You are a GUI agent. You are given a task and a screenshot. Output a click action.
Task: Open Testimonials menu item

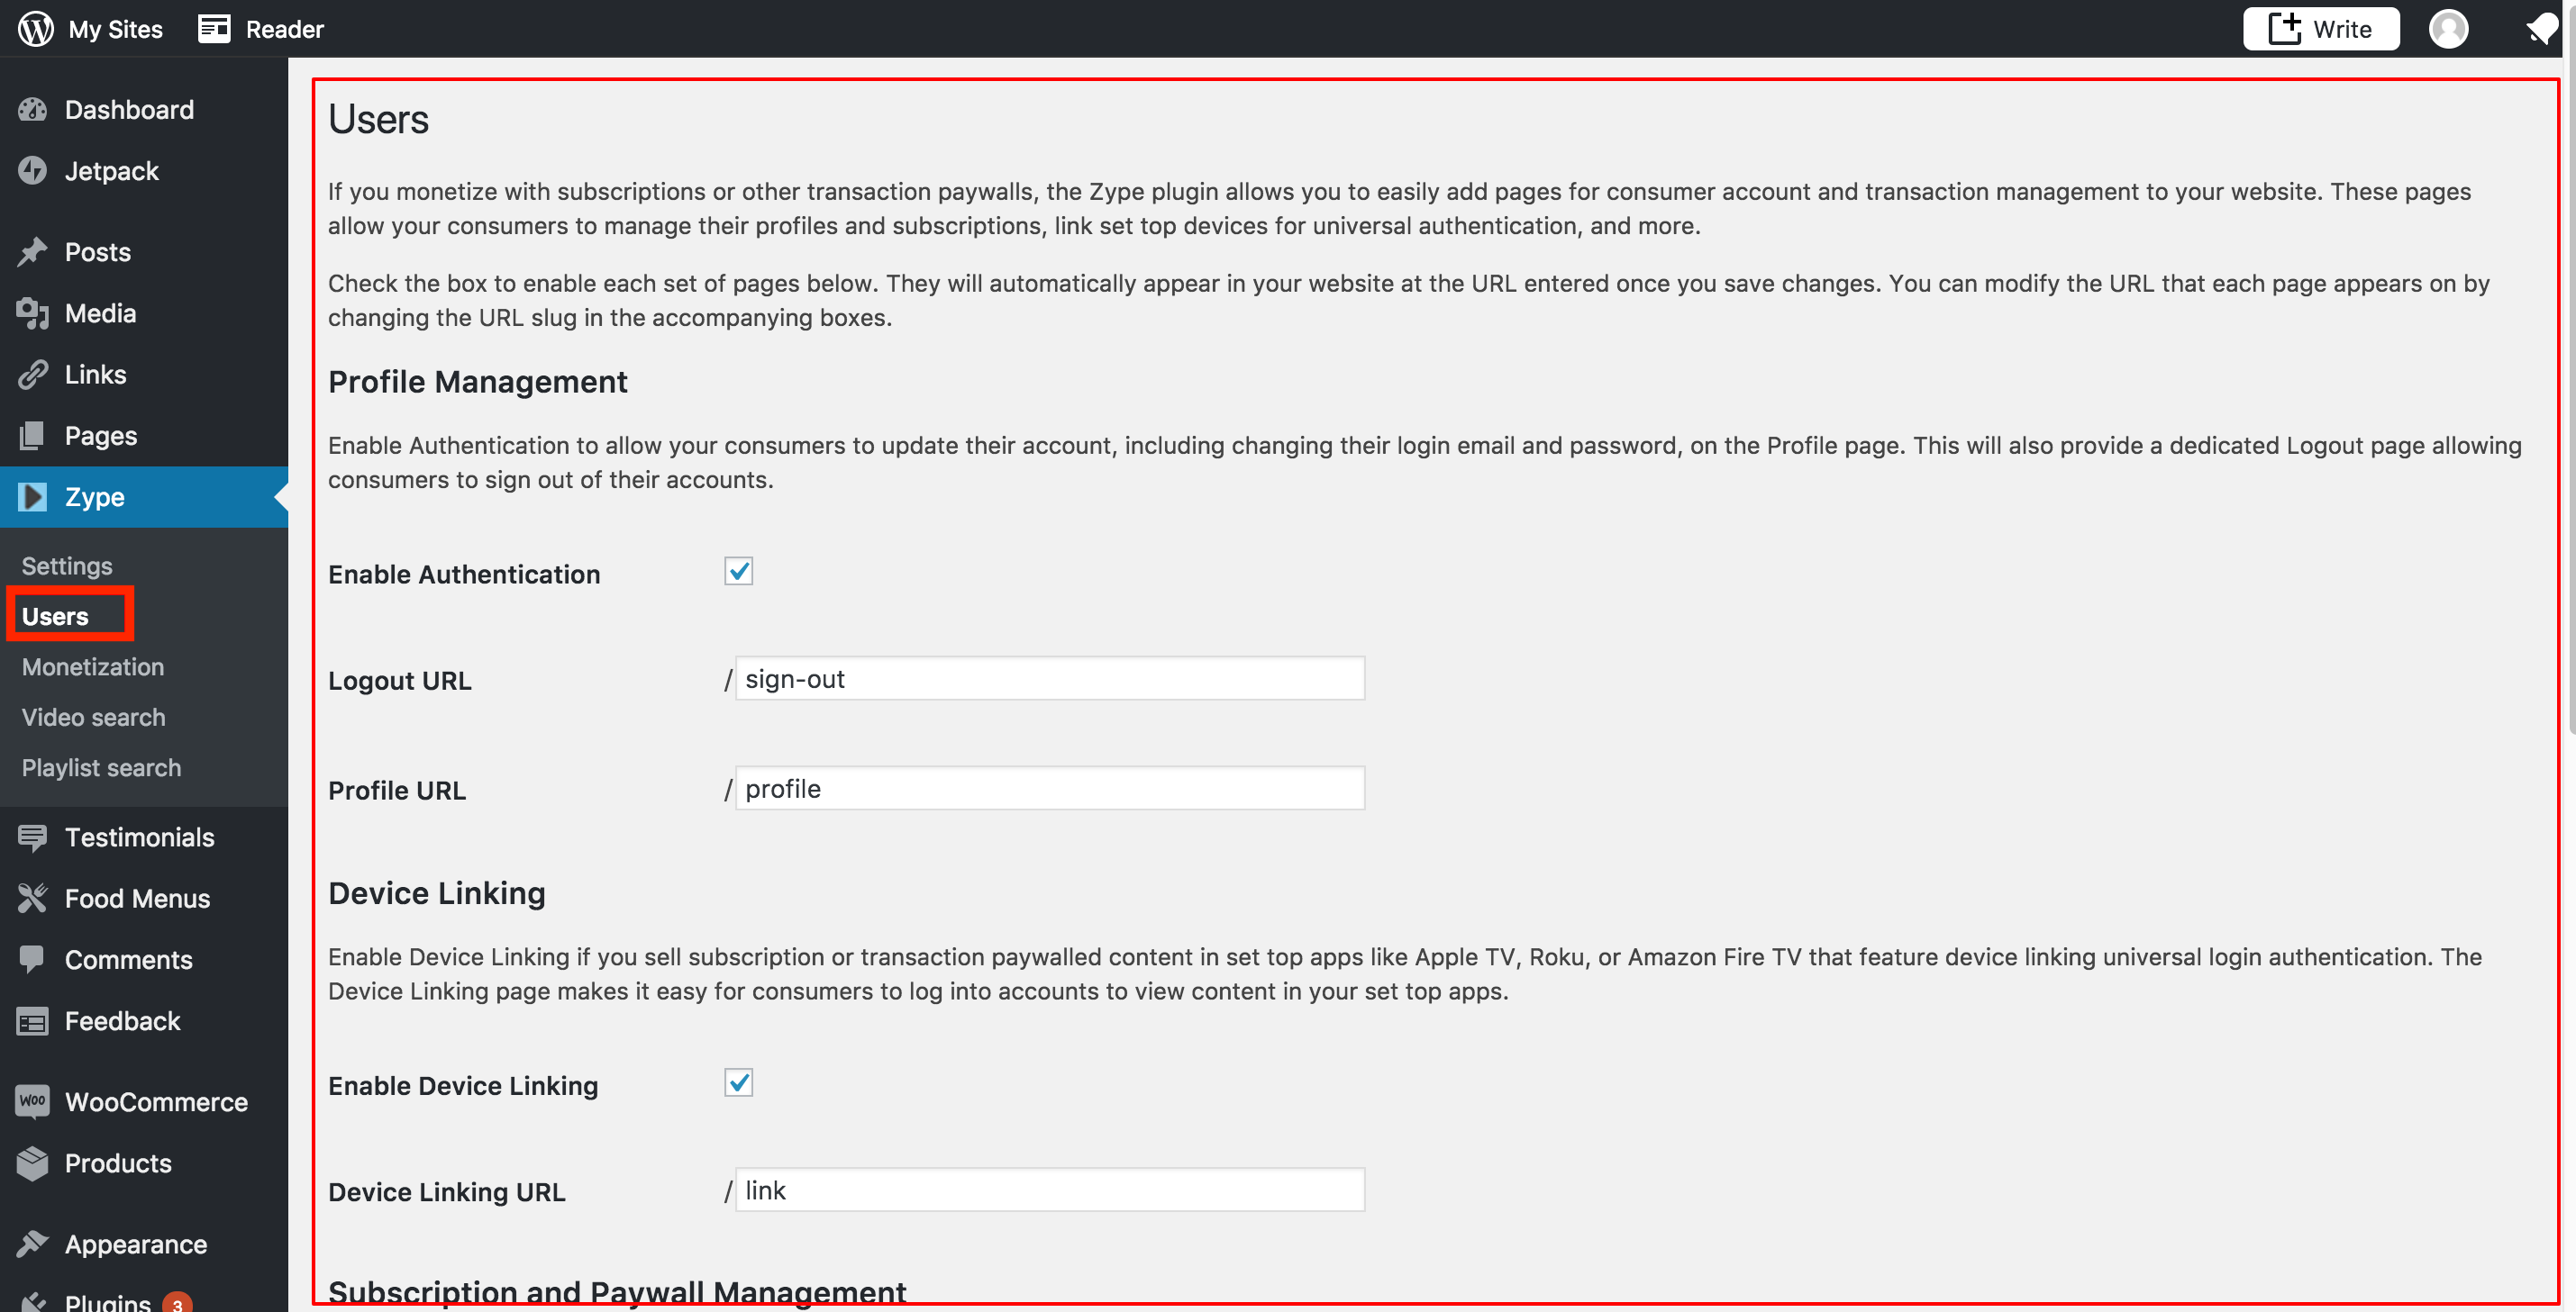[x=144, y=837]
